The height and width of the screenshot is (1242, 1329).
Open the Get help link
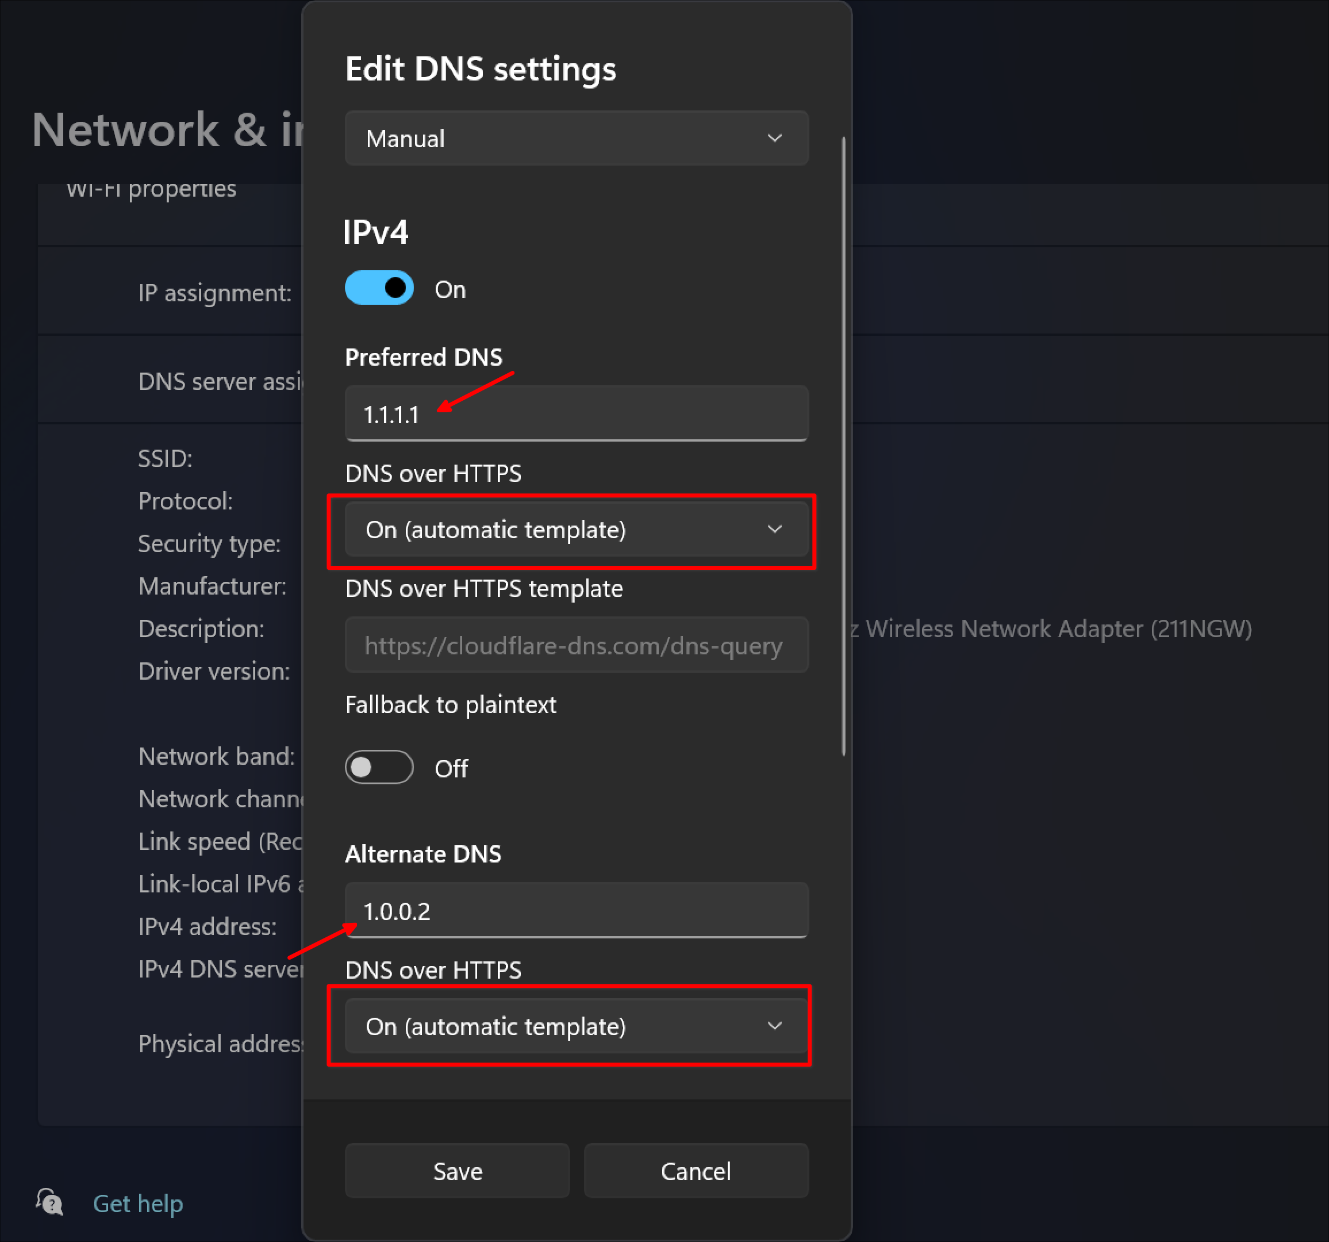pos(138,1203)
